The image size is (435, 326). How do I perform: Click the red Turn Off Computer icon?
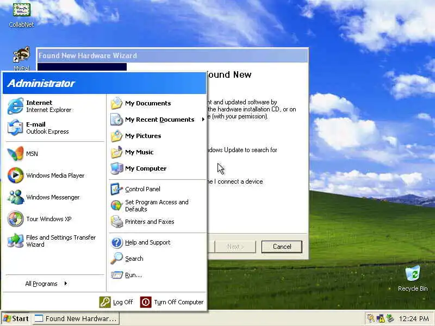(146, 302)
